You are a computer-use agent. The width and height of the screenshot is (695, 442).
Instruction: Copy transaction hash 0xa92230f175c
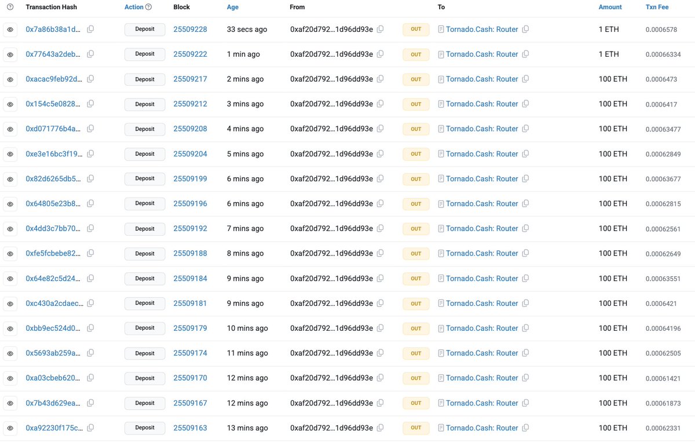pyautogui.click(x=90, y=428)
